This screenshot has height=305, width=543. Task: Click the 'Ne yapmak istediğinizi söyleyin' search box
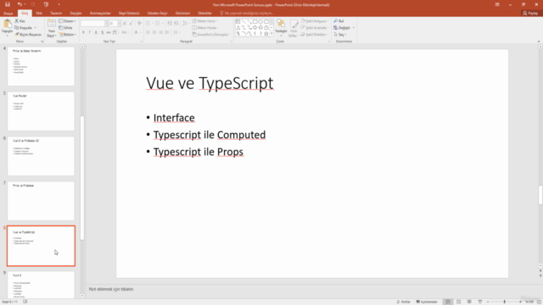point(247,14)
